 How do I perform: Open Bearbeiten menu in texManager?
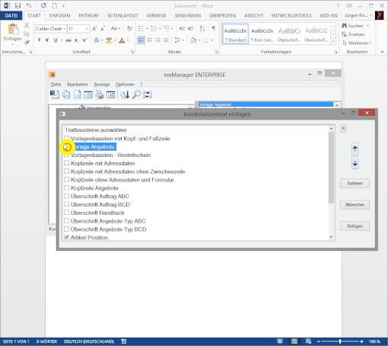78,85
